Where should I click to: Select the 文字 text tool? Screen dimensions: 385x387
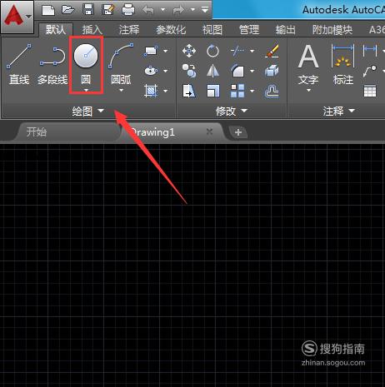coord(308,64)
